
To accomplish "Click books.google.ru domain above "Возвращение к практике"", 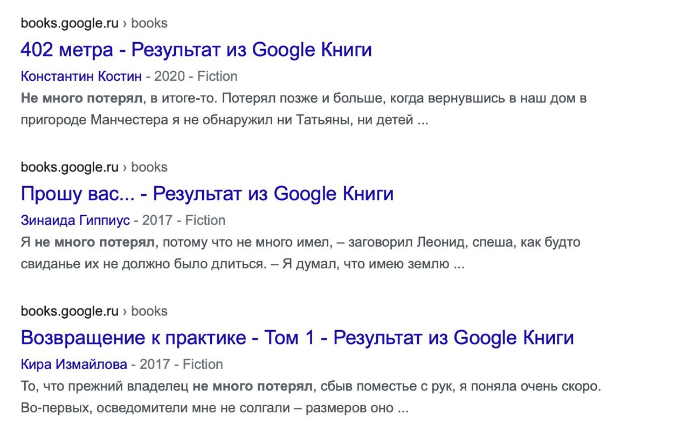I will [70, 312].
